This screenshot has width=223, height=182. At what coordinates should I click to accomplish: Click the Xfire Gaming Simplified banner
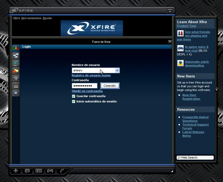pos(92,28)
